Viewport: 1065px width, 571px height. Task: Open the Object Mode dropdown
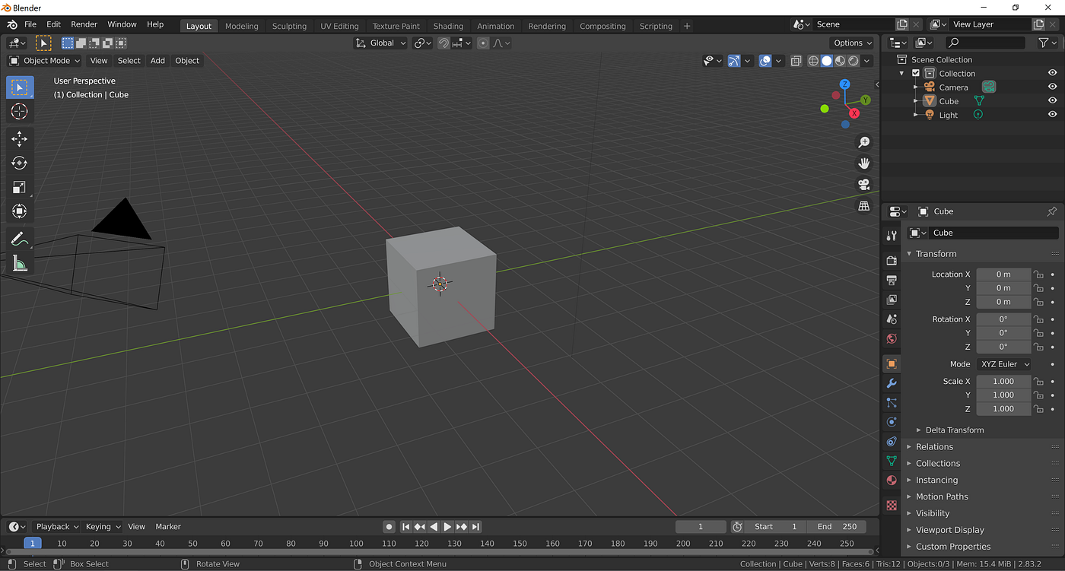coord(45,61)
